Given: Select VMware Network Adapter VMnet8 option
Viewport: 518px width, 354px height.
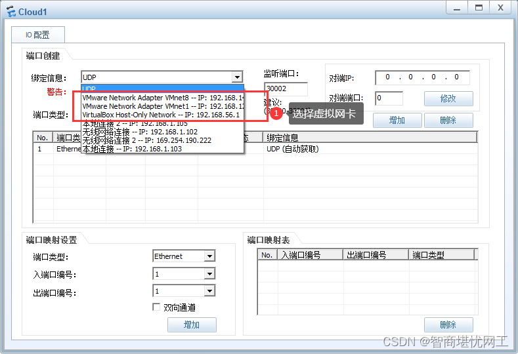Looking at the screenshot, I should [163, 98].
